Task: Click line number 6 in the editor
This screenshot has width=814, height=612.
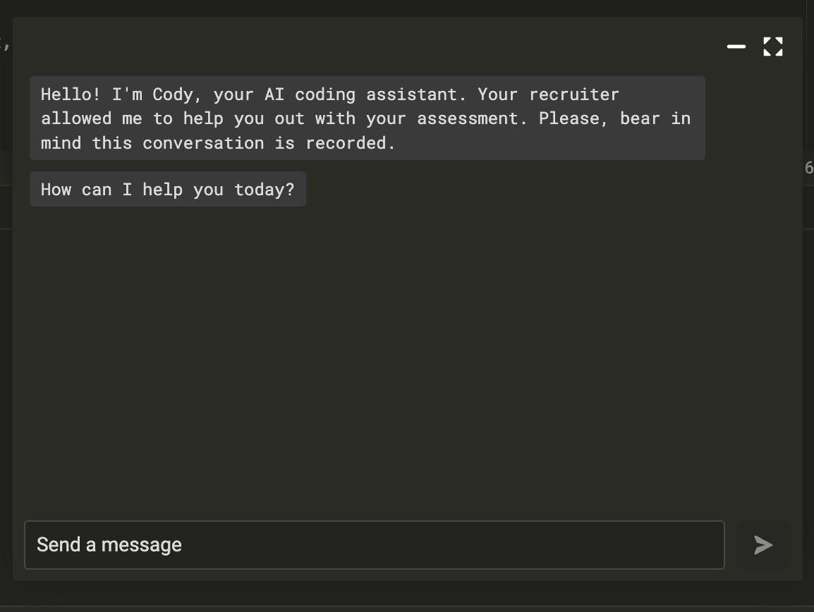Action: pos(810,168)
